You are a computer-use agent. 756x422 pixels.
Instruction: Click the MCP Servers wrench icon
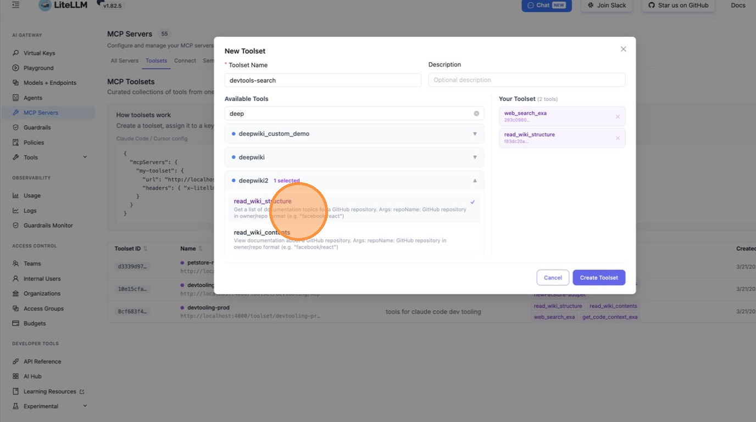tap(15, 112)
